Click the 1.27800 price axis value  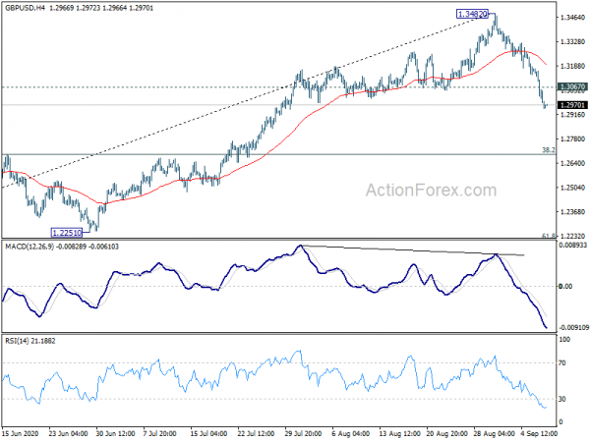coord(572,139)
